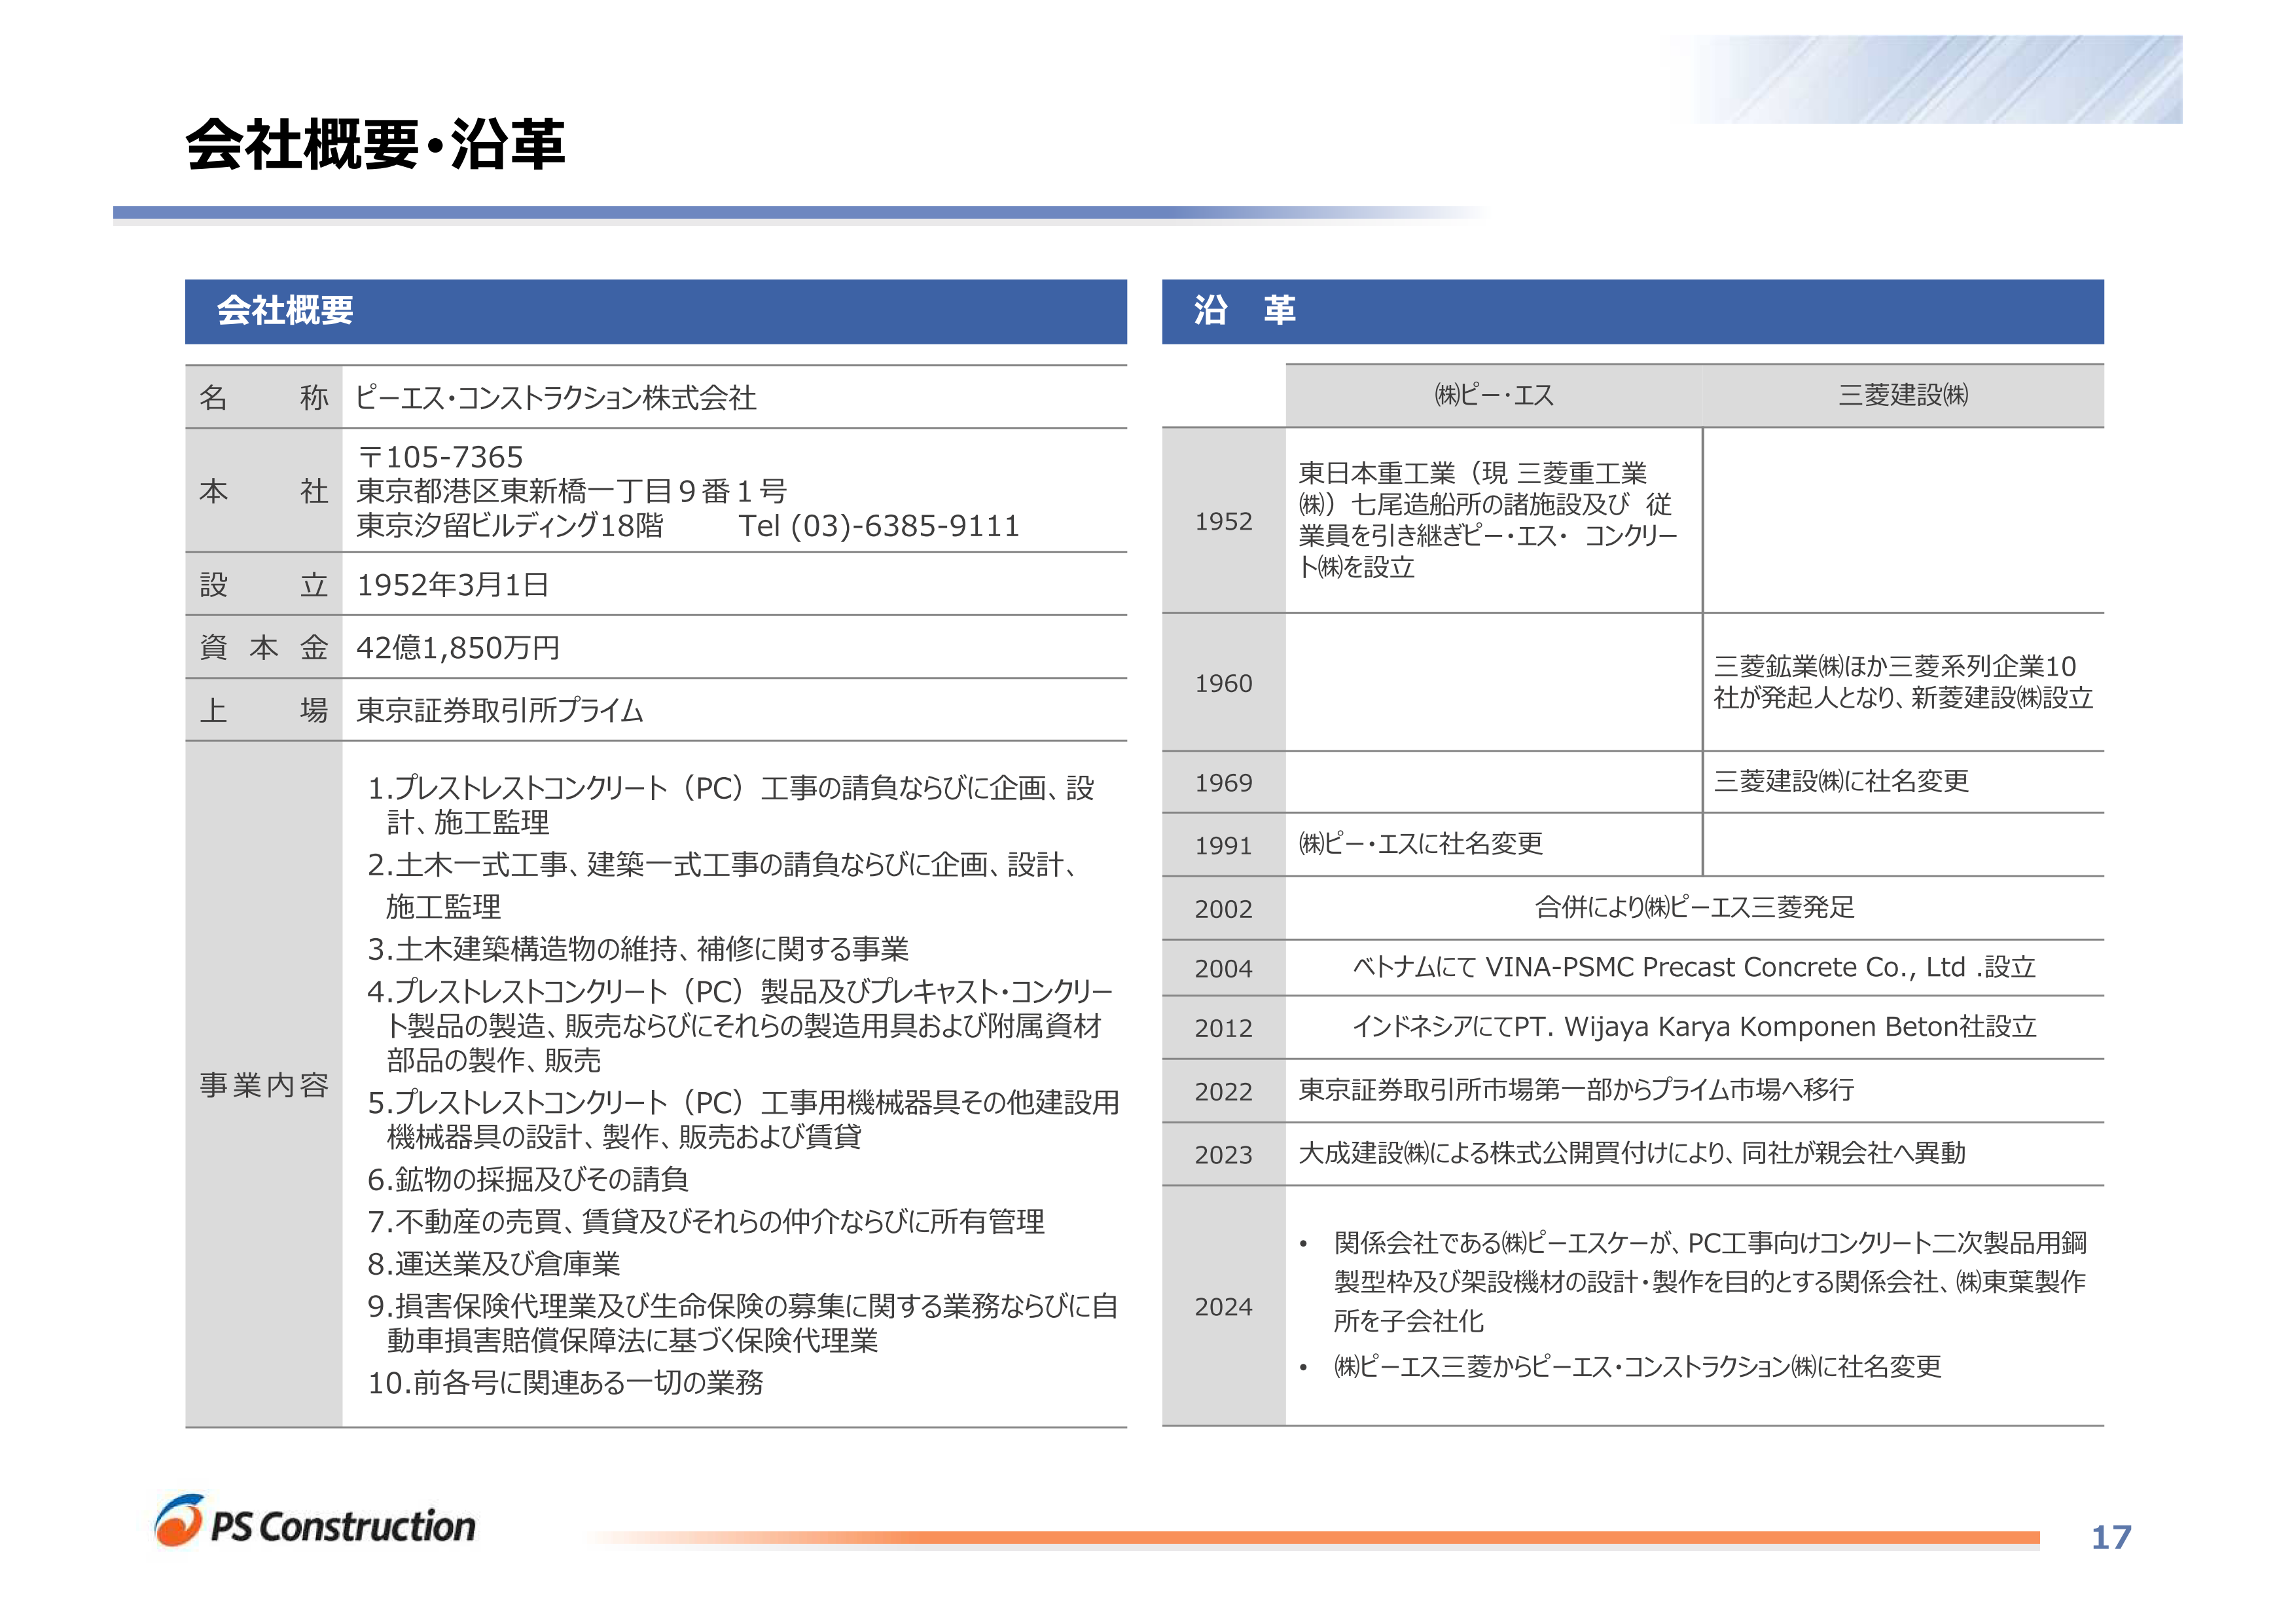This screenshot has width=2296, height=1623.
Task: Click column header ㈱ピー・エス
Action: pos(1494,396)
